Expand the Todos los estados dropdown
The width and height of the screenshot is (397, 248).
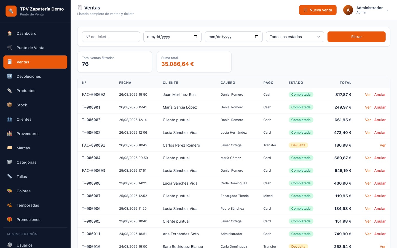(295, 37)
